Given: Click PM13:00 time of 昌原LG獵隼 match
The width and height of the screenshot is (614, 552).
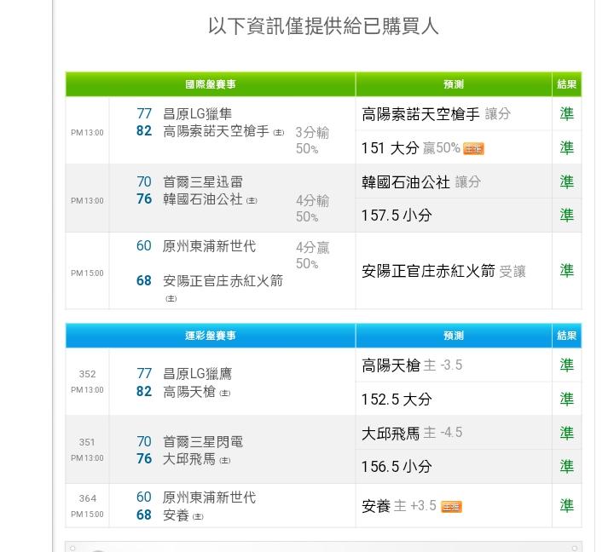Looking at the screenshot, I should [x=87, y=133].
